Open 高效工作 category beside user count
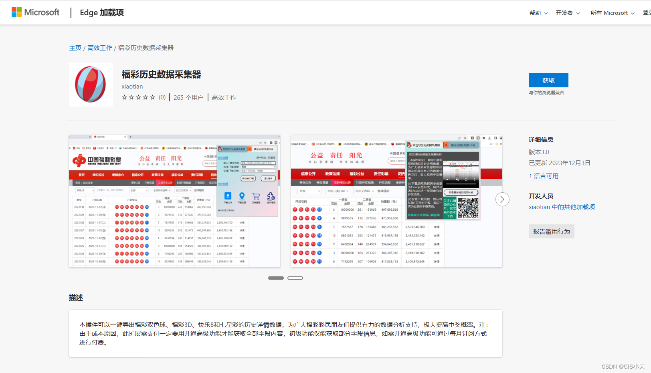 coord(224,97)
